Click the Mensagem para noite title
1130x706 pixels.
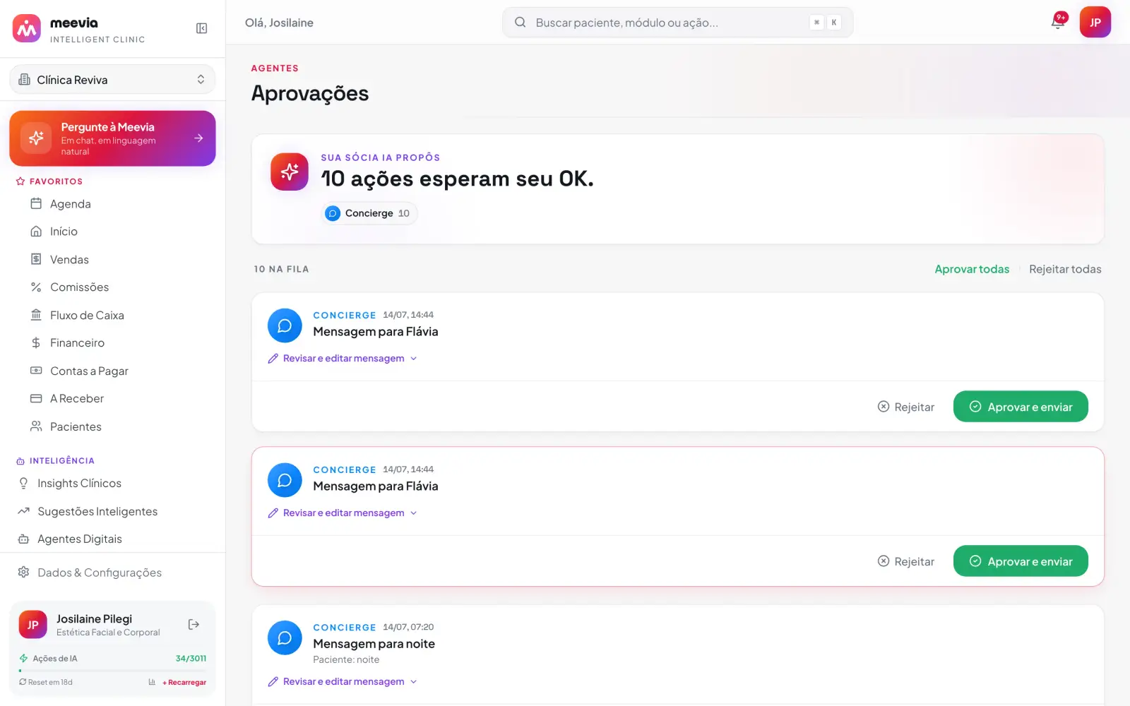374,644
